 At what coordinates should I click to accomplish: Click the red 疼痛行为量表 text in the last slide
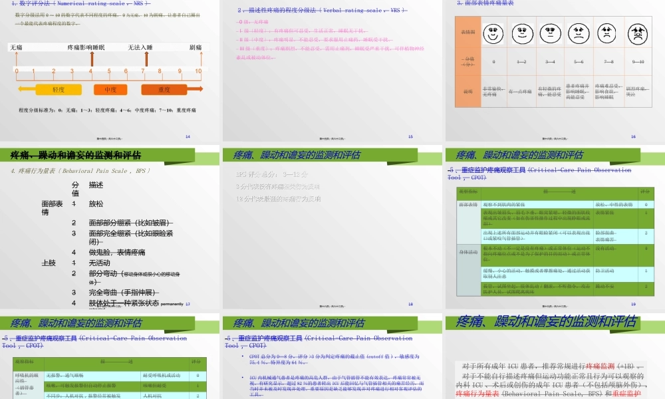[477, 394]
